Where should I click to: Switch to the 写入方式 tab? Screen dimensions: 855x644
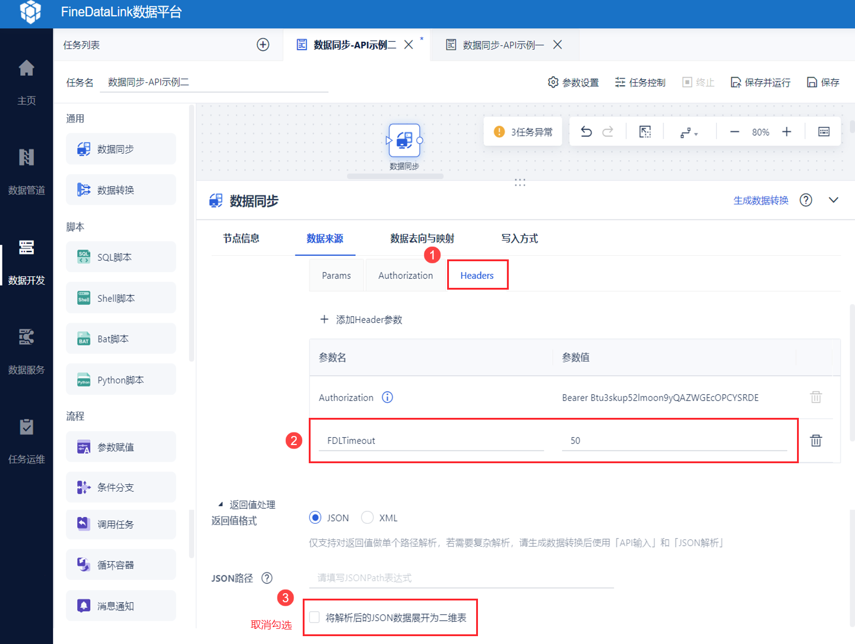[520, 238]
